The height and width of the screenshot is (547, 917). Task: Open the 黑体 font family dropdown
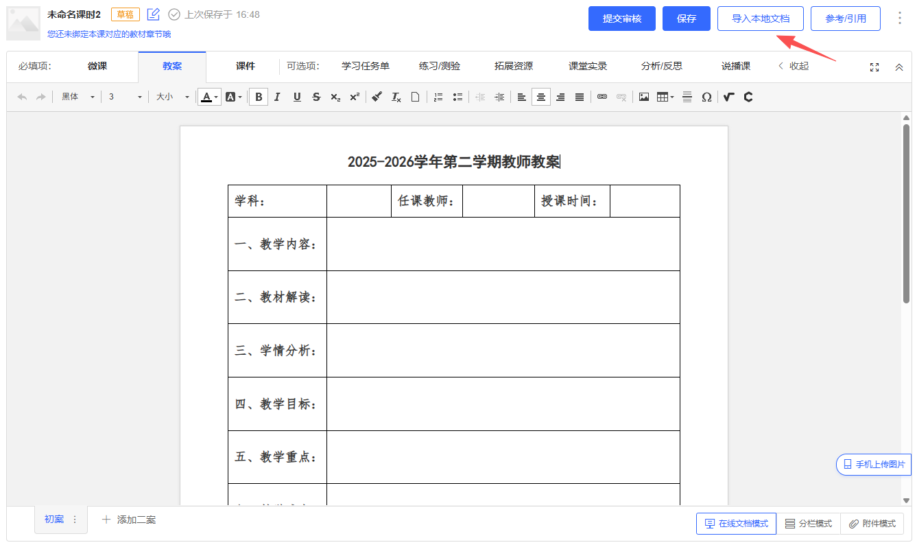click(77, 97)
